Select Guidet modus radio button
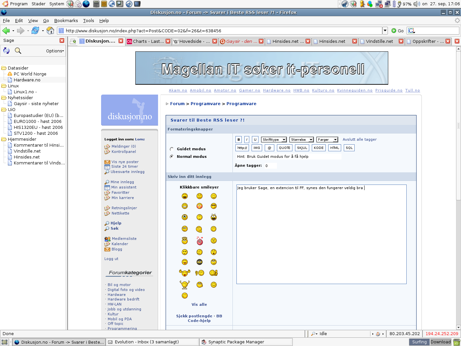Viewport: 461px width, 346px height. (x=172, y=149)
